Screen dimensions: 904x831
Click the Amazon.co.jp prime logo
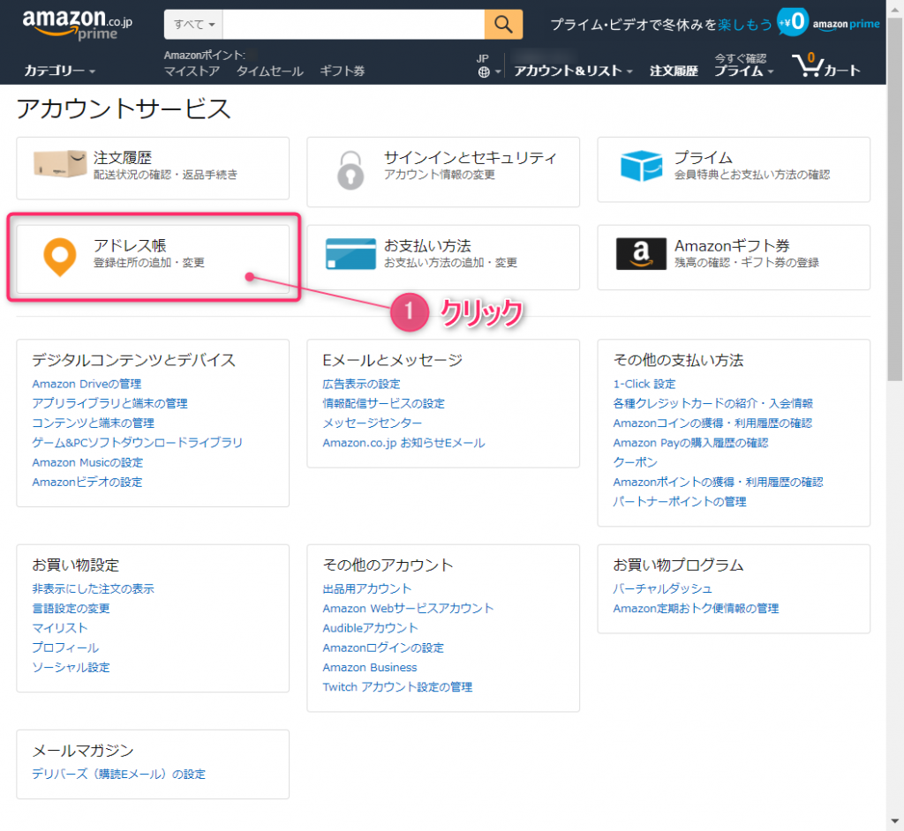[78, 25]
